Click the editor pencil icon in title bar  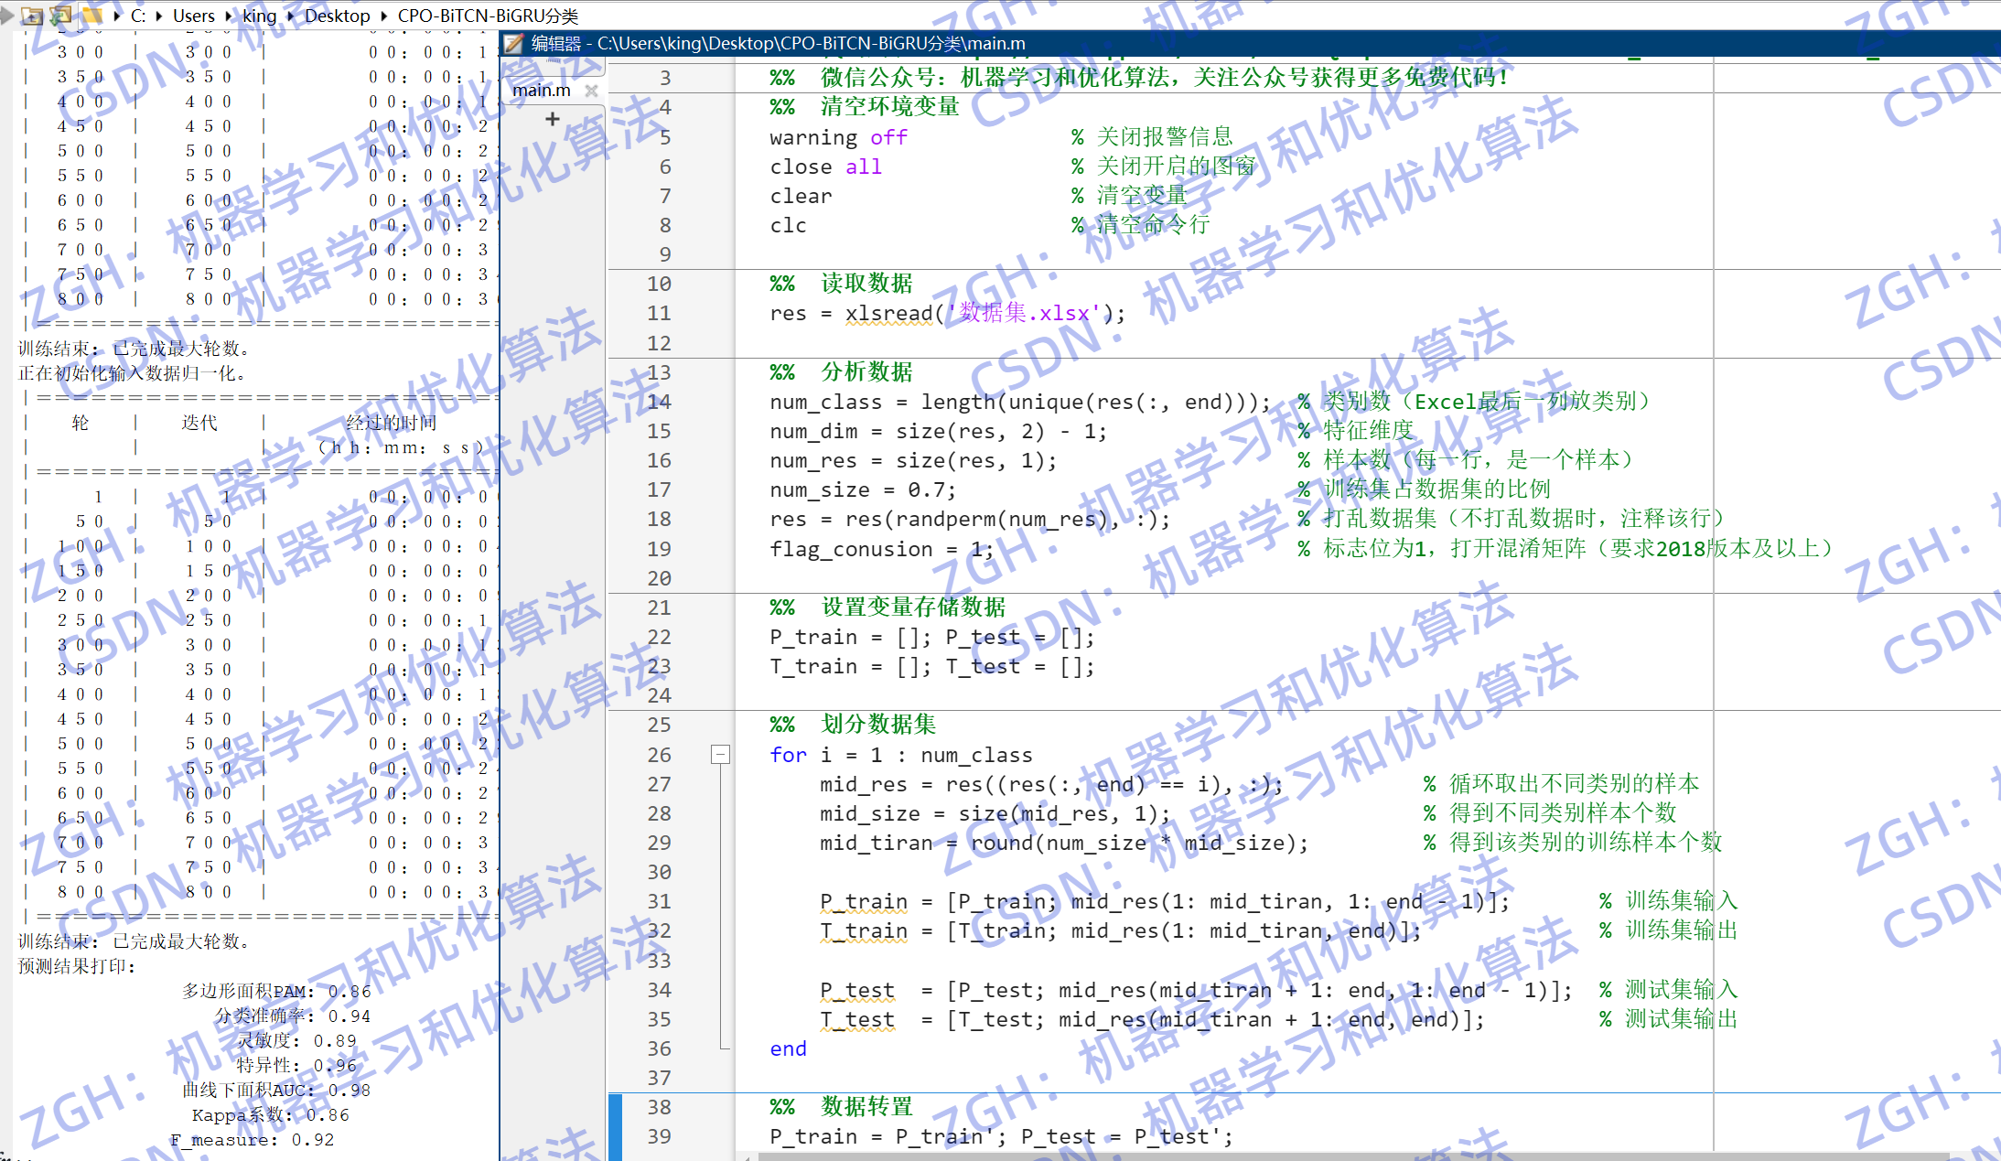[514, 43]
